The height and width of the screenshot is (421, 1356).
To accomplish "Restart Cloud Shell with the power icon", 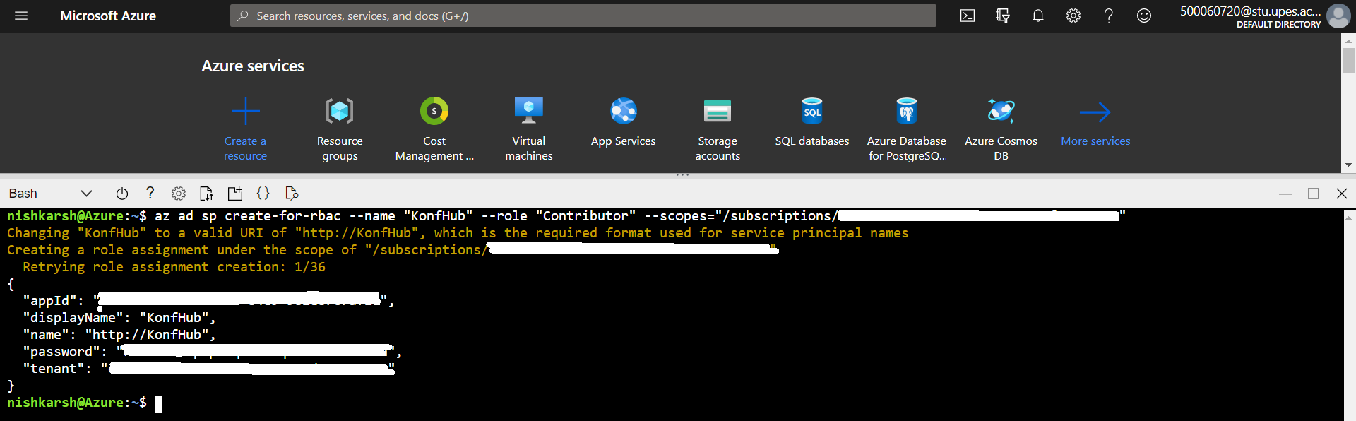I will click(121, 194).
